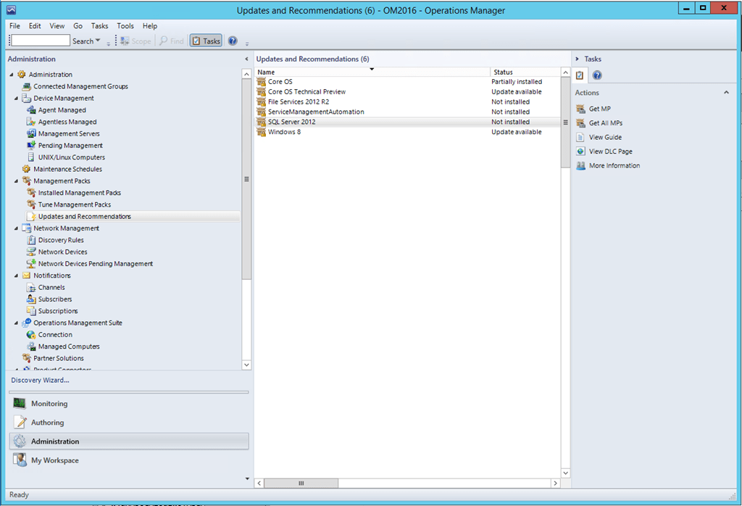Collapse the Management Packs node
This screenshot has height=506, width=742.
(16, 181)
